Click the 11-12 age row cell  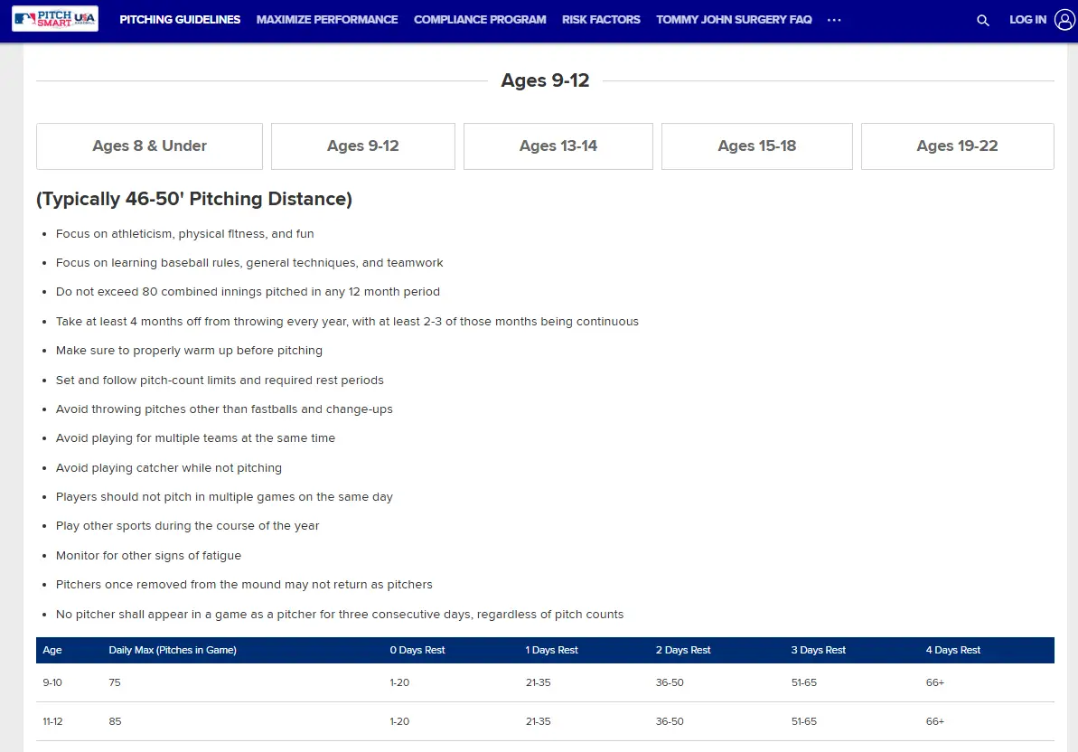point(52,722)
